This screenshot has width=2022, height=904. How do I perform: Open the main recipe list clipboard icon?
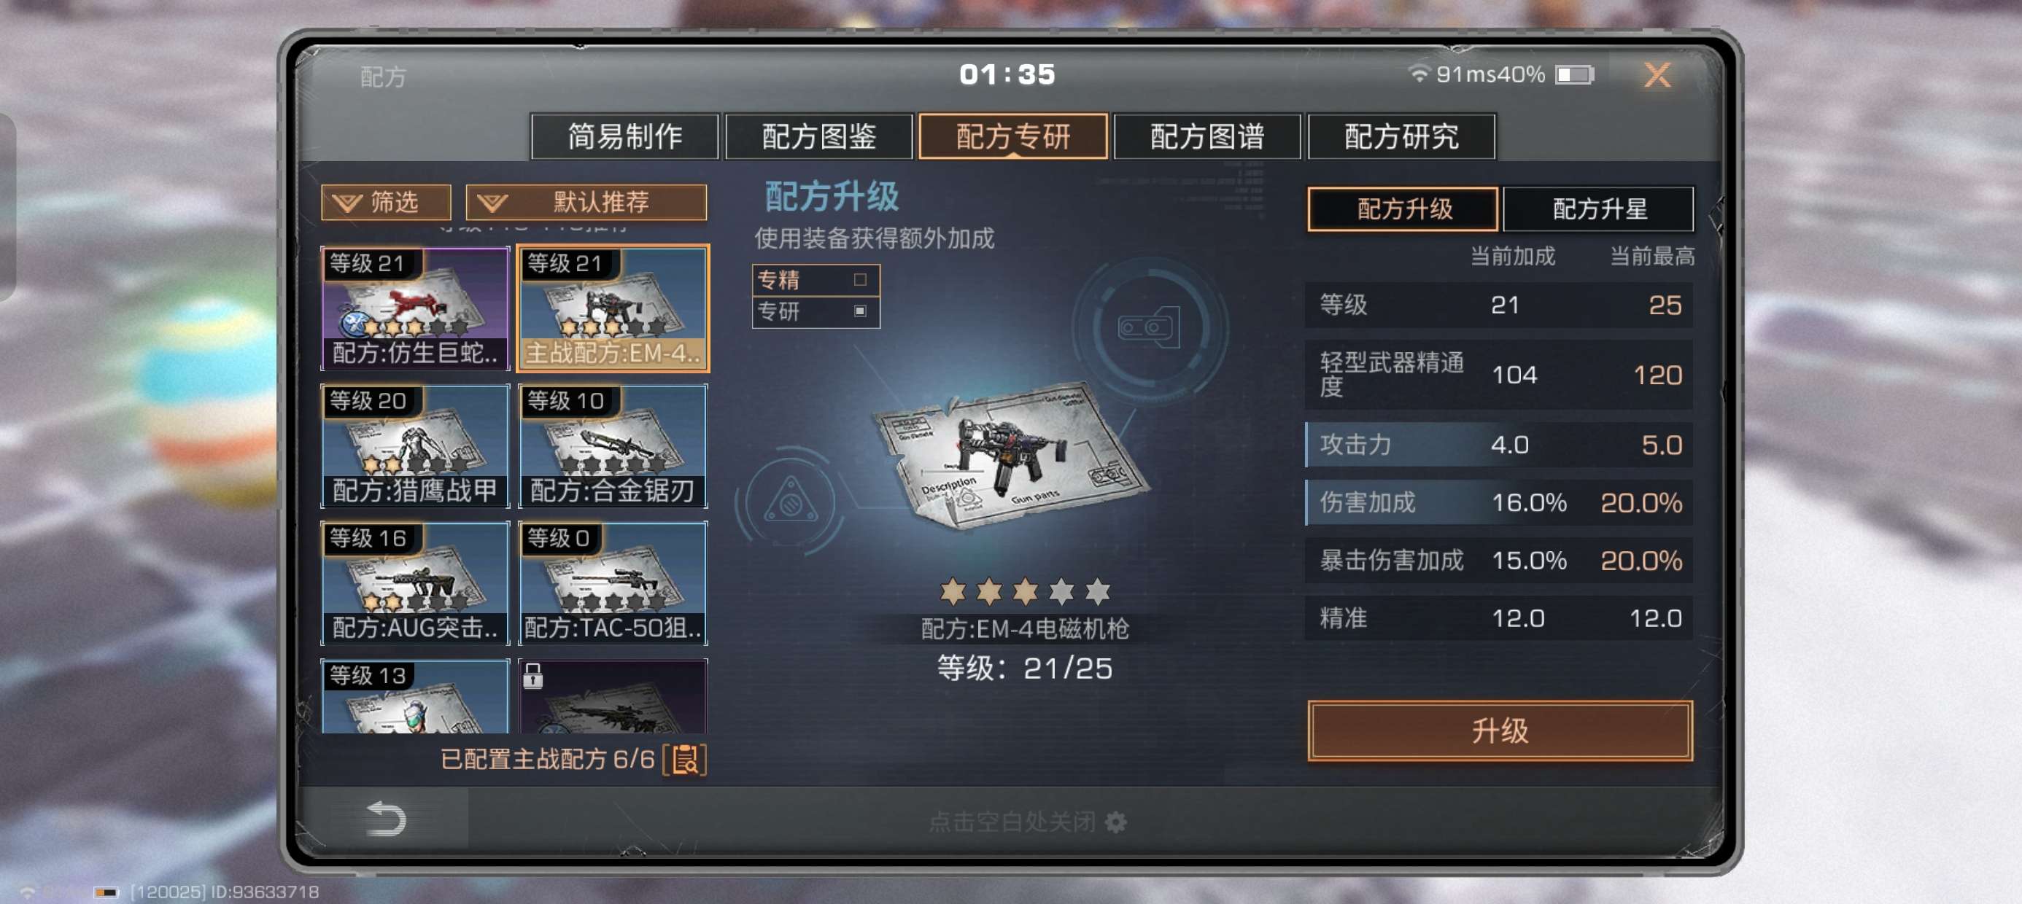click(x=685, y=759)
